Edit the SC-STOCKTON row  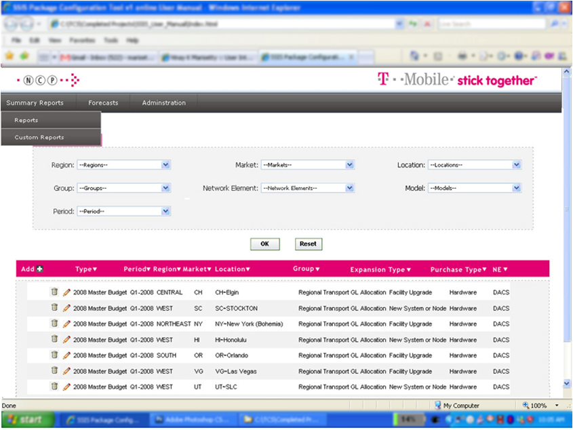pos(66,308)
